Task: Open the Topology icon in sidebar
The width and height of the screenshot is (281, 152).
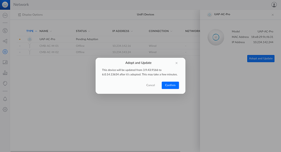Action: [5, 41]
